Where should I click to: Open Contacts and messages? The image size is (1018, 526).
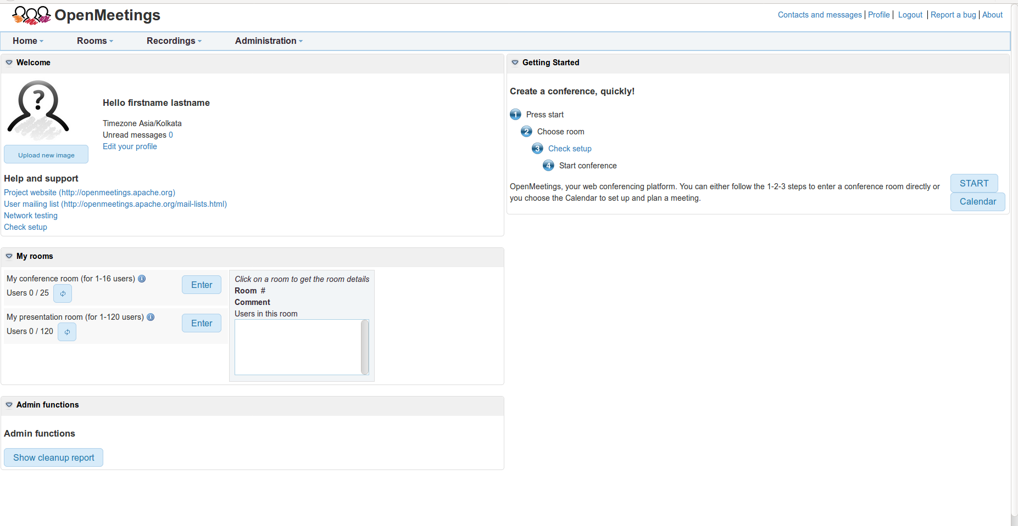pos(820,15)
